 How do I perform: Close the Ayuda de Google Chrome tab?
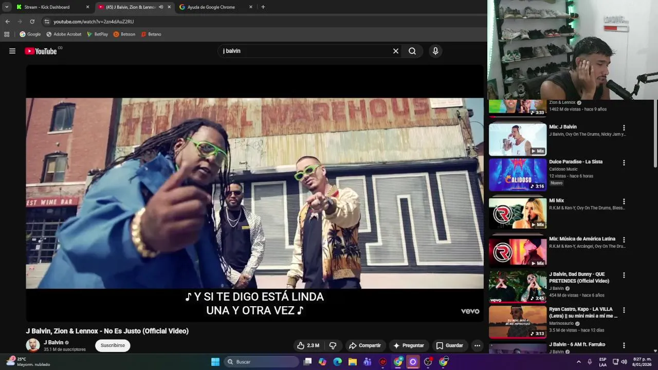coord(251,7)
